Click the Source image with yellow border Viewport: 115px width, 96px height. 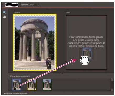(x=34, y=42)
